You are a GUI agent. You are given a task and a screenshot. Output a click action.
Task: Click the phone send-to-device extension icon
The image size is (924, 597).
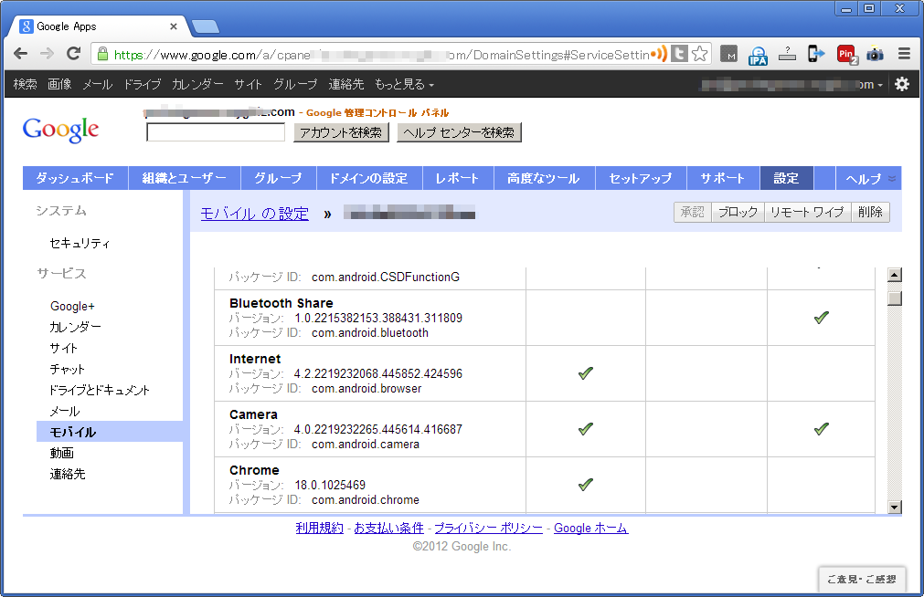click(x=816, y=54)
